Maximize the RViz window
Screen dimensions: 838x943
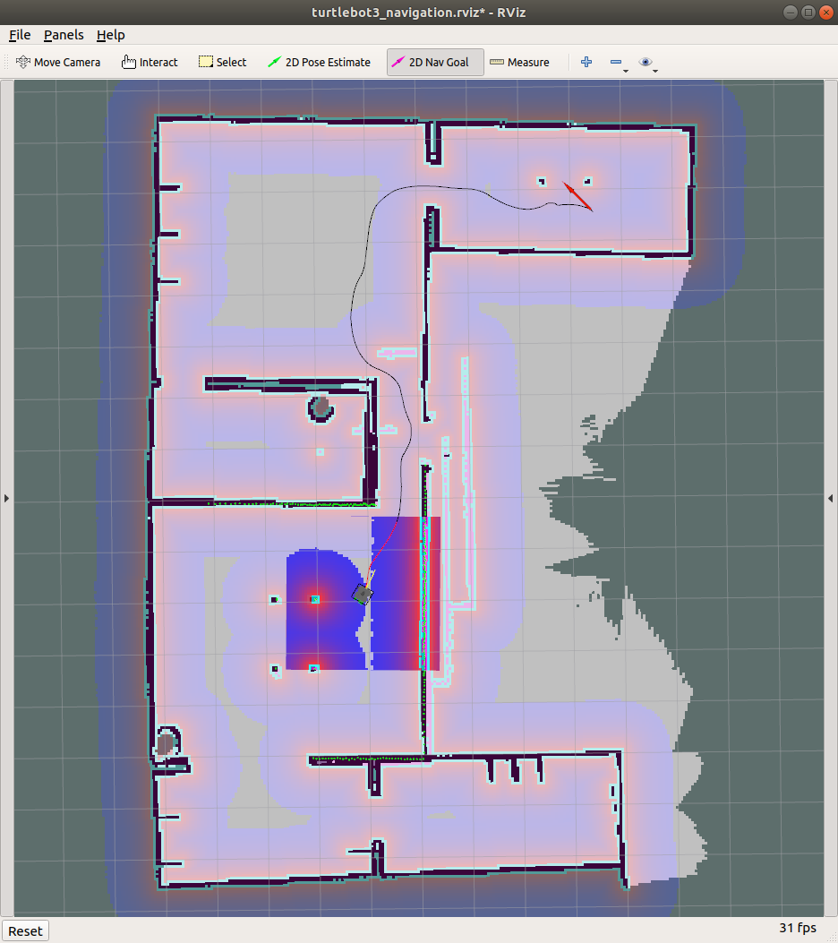(x=808, y=12)
